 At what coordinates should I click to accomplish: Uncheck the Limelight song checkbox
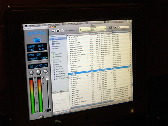(71, 66)
